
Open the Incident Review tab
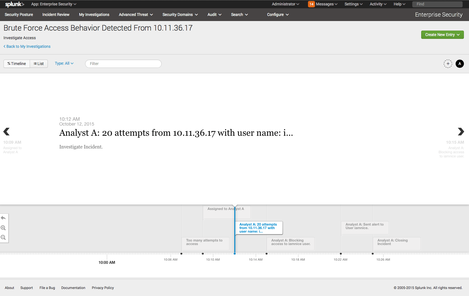[x=56, y=15]
